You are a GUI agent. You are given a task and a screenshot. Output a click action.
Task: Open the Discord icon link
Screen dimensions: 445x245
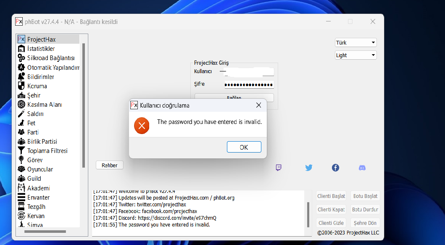click(362, 168)
